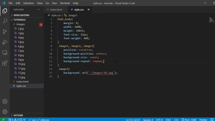215x121 pixels.
Task: Open the Search view in activity bar
Action: pyautogui.click(x=5, y=21)
